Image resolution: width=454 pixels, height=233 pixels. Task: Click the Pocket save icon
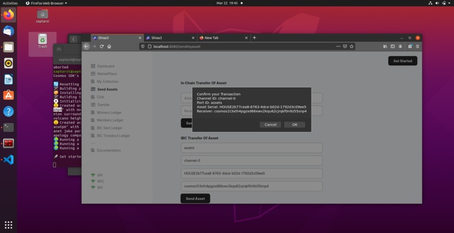[x=345, y=46]
